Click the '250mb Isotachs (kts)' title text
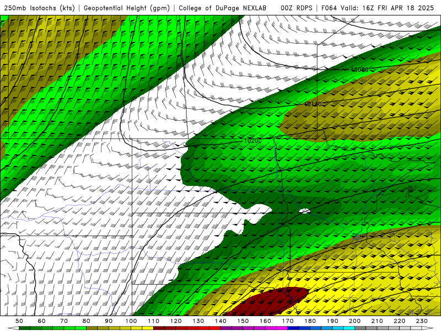 click(40, 8)
